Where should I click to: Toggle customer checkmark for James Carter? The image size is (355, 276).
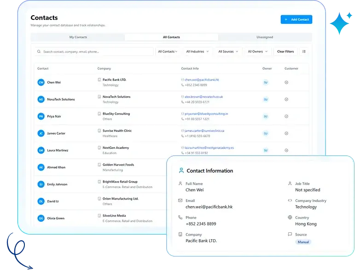tap(286, 133)
